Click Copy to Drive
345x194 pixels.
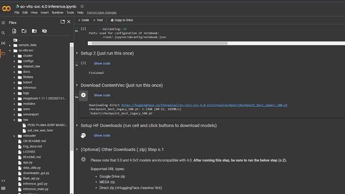click(122, 20)
